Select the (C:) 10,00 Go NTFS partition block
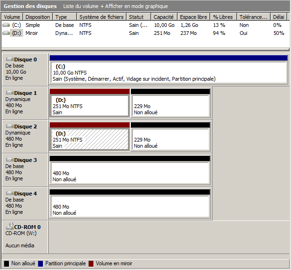This screenshot has height=270, width=291. click(x=168, y=72)
